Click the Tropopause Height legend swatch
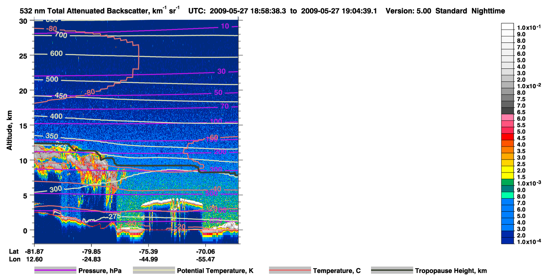Viewport: 545px width, 280px height. click(392, 271)
